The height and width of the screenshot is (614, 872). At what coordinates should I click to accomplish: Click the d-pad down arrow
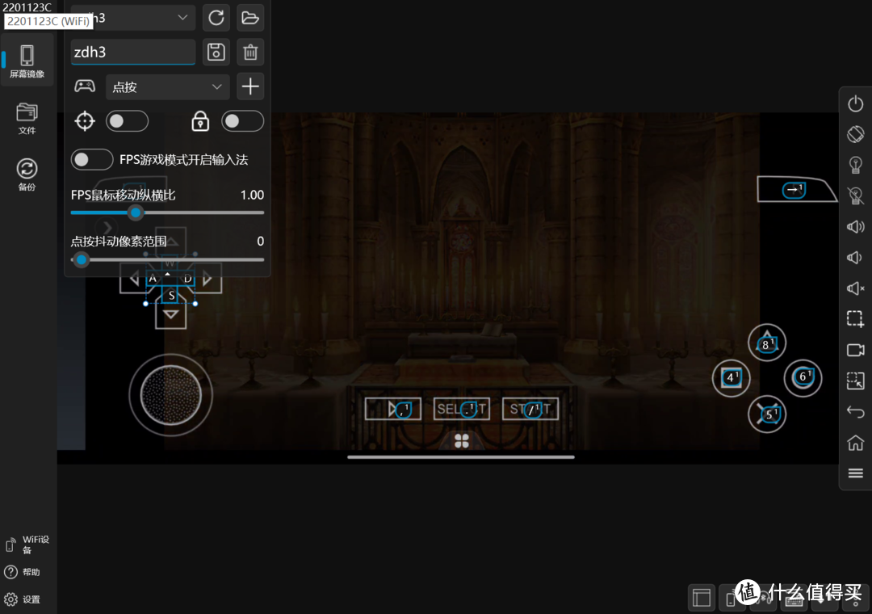click(170, 315)
